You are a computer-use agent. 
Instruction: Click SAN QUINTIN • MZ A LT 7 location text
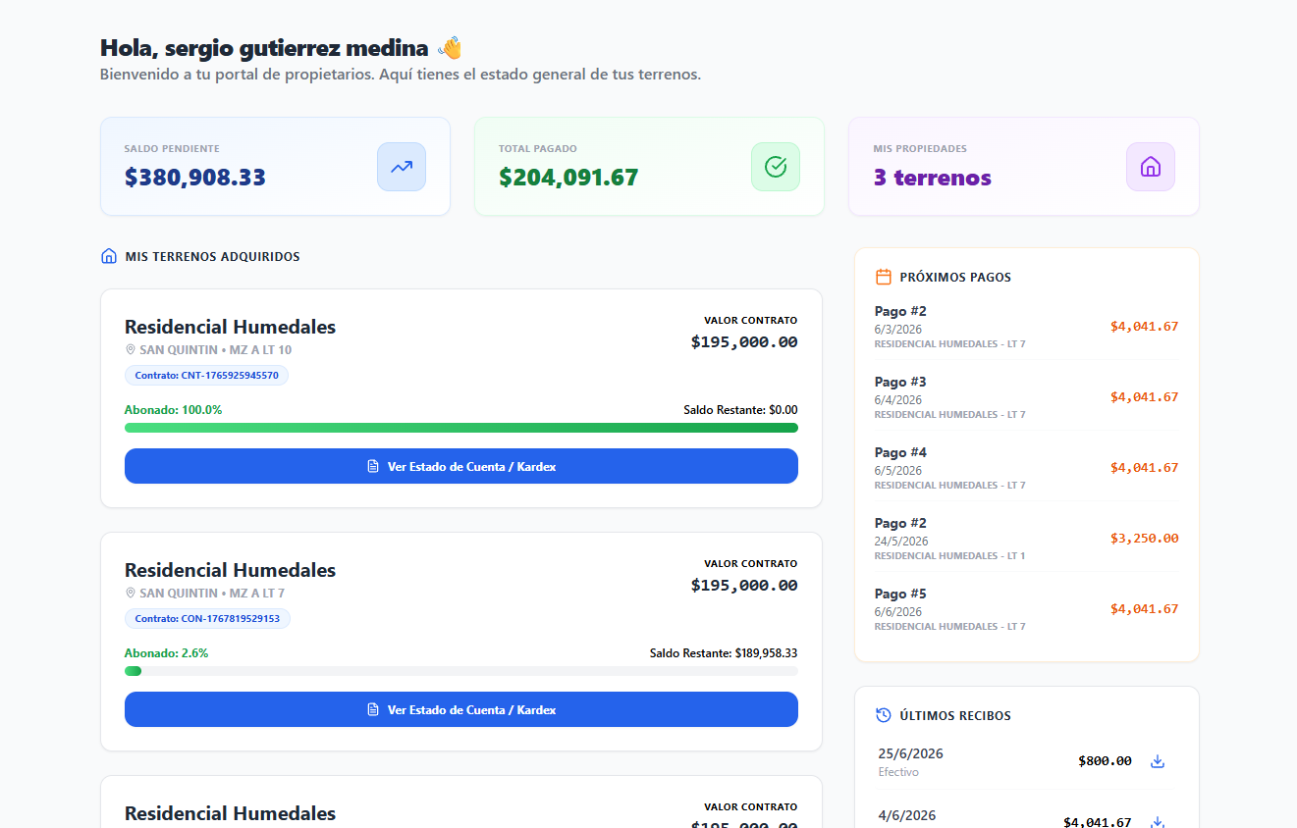pyautogui.click(x=212, y=594)
